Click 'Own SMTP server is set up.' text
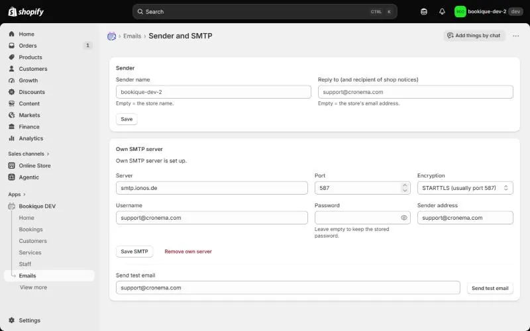 (x=151, y=161)
